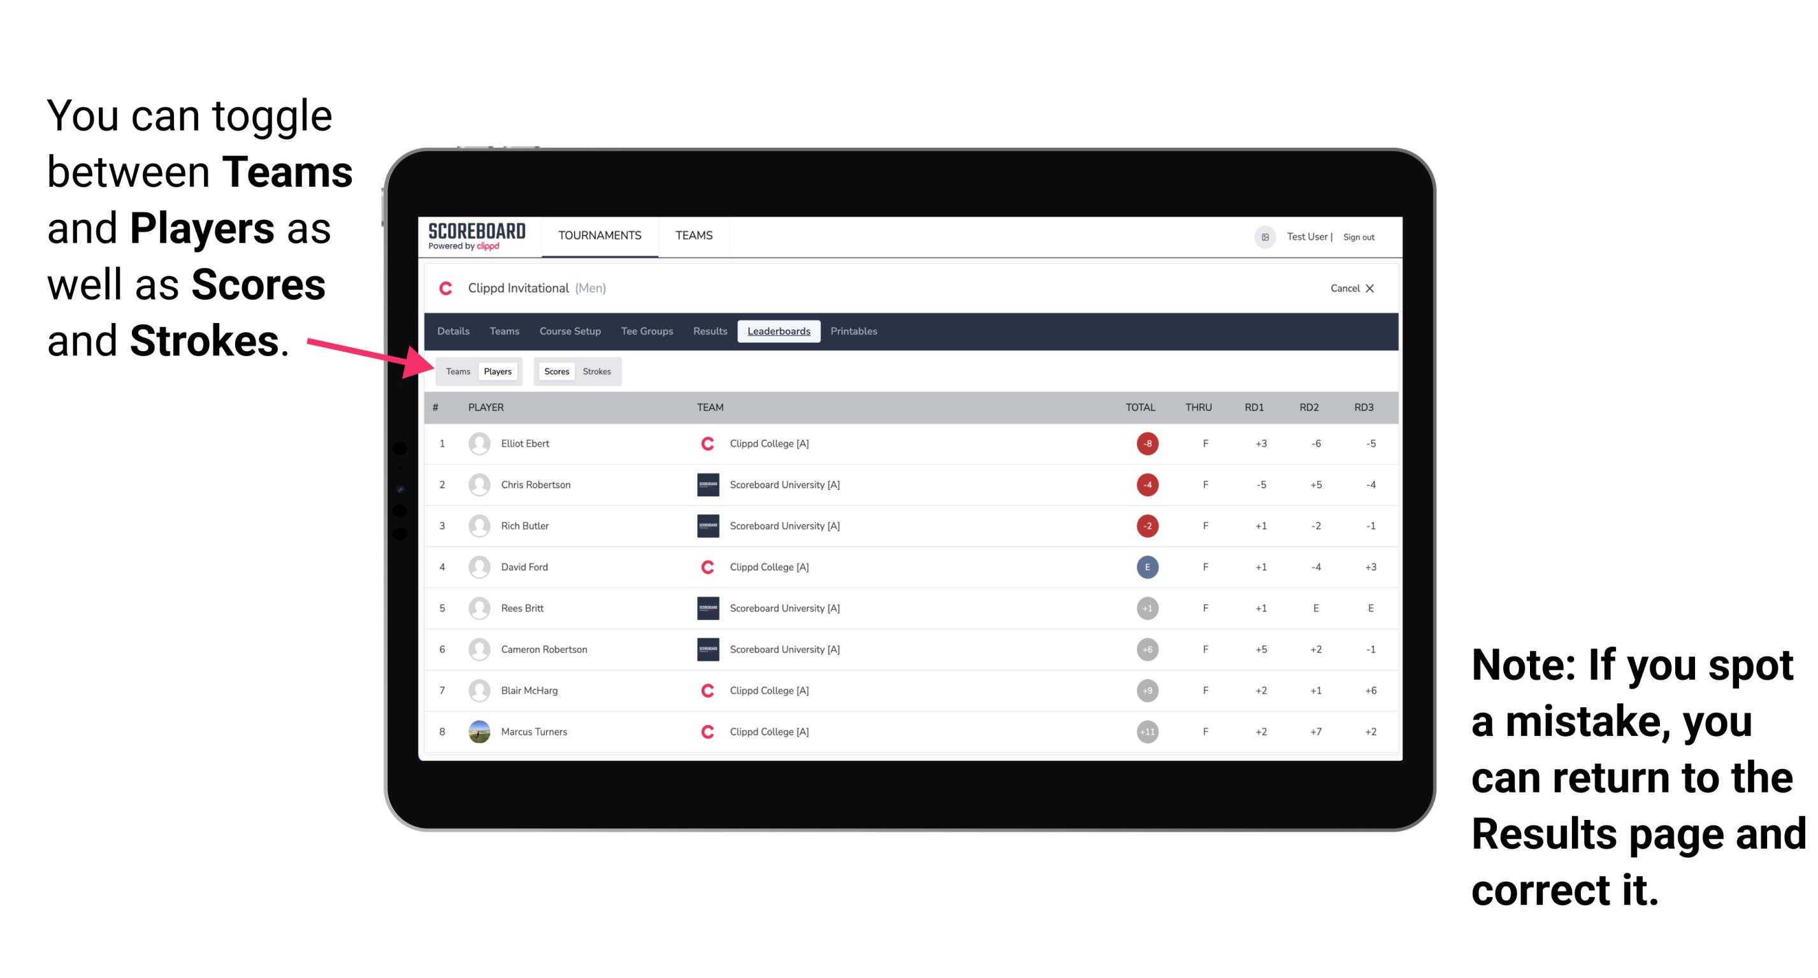Click the Test User account icon
The image size is (1818, 978).
coord(1264,237)
